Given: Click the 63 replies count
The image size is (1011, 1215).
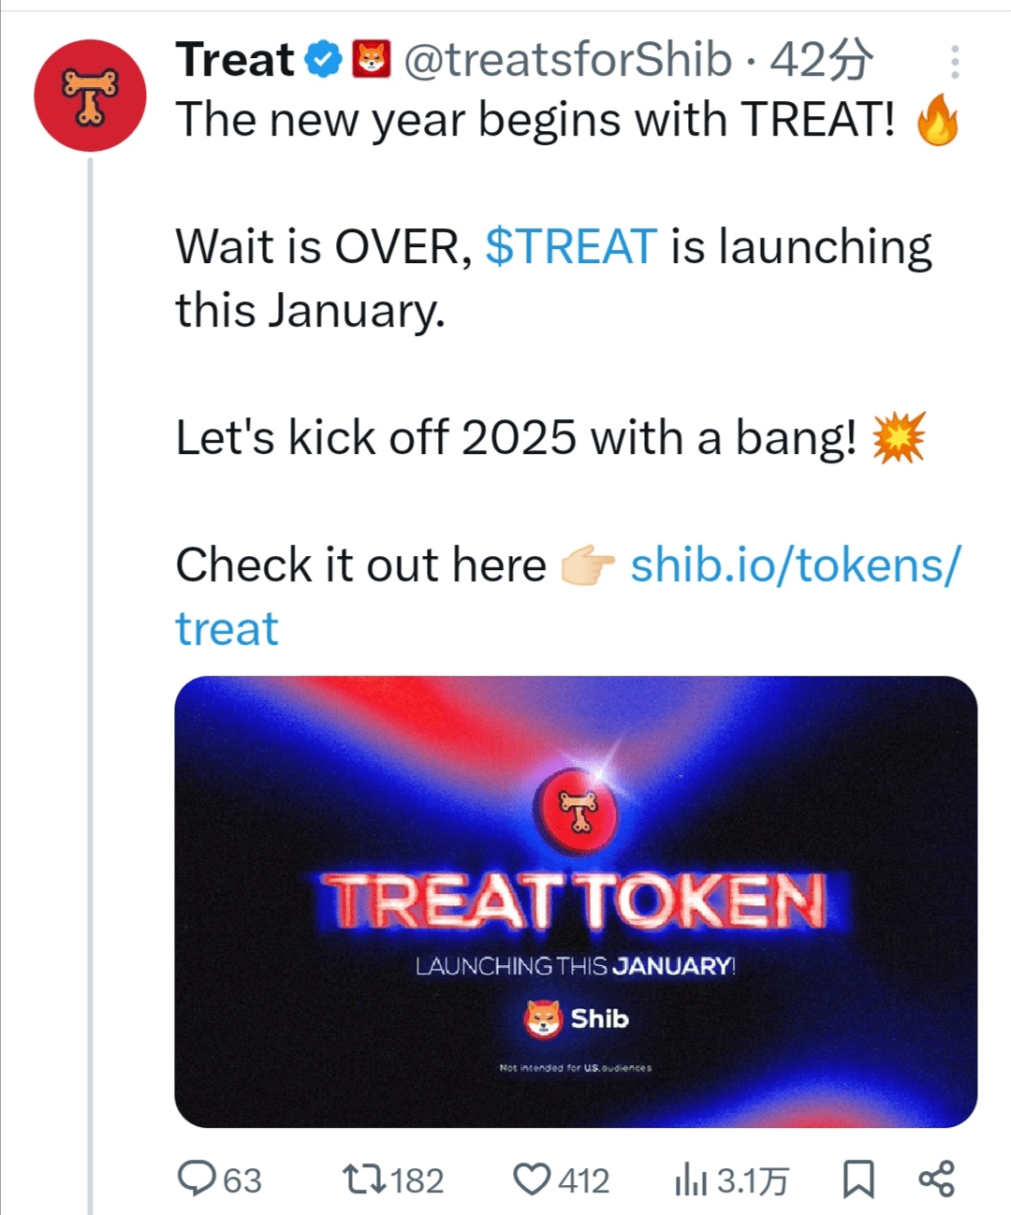Looking at the screenshot, I should (x=242, y=1180).
